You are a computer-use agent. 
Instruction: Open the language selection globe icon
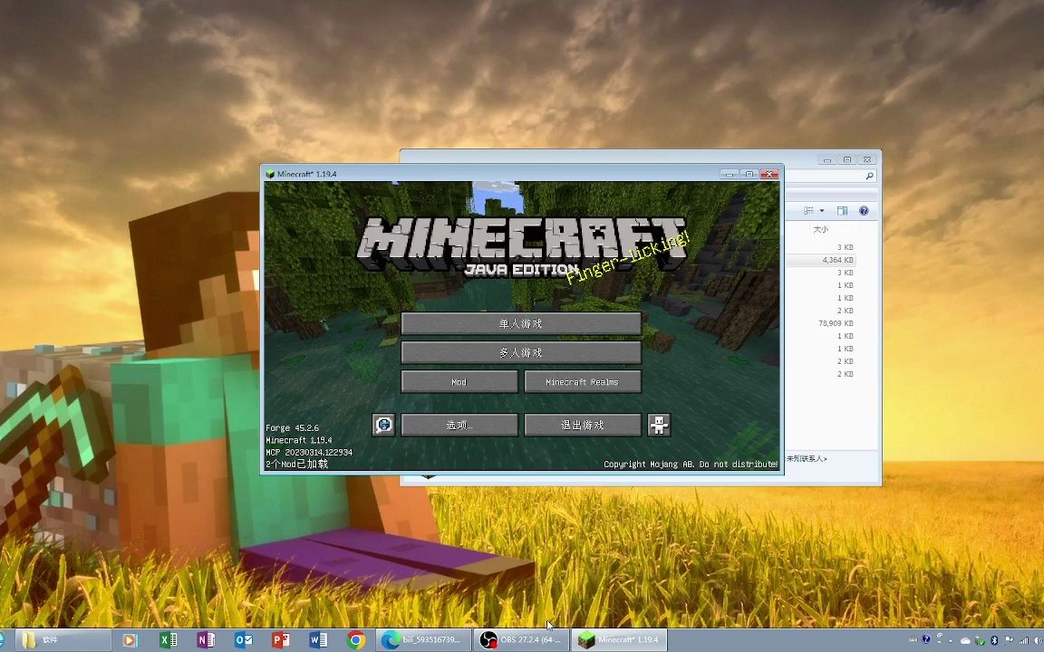[x=383, y=425]
